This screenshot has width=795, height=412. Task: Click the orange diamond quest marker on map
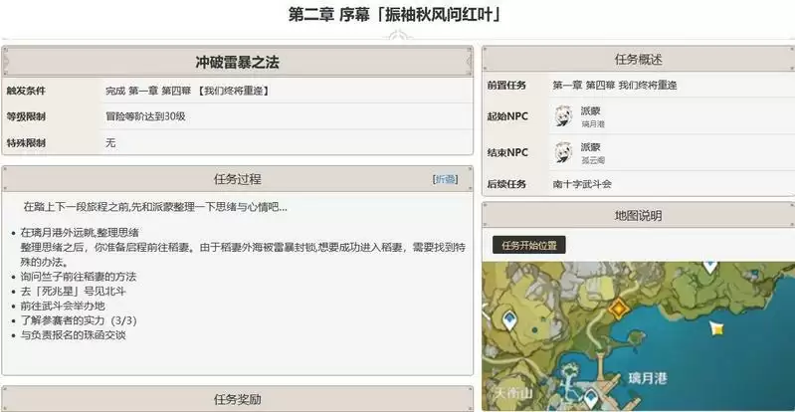(x=619, y=308)
